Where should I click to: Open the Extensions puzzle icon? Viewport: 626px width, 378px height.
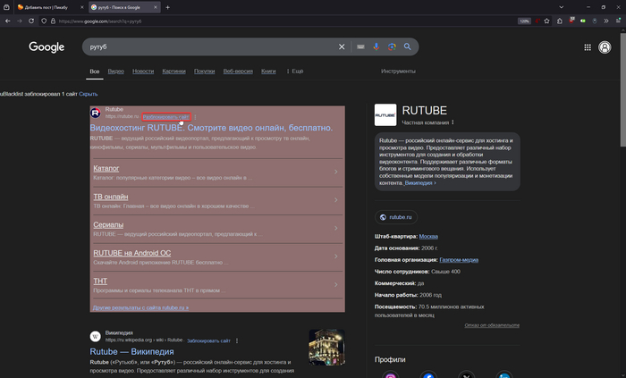560,21
